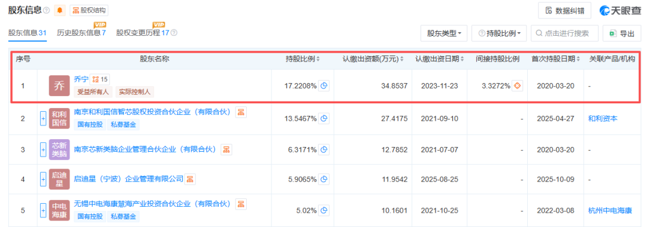Image resolution: width=647 pixels, height=227 pixels.
Task: Click pie chart icon beside 13.5467%
Action: tap(324, 118)
